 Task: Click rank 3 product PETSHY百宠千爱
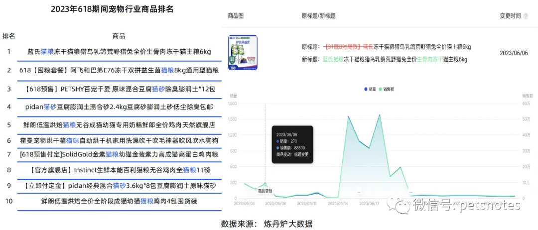(x=120, y=89)
